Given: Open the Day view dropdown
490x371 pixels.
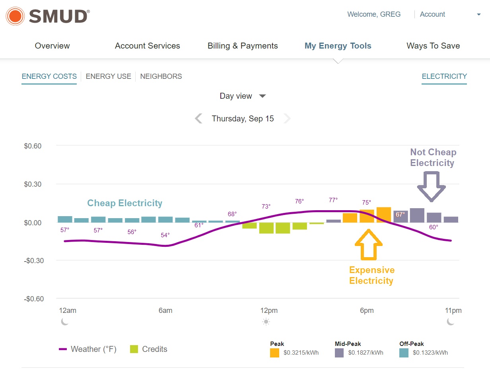Looking at the screenshot, I should (x=243, y=96).
